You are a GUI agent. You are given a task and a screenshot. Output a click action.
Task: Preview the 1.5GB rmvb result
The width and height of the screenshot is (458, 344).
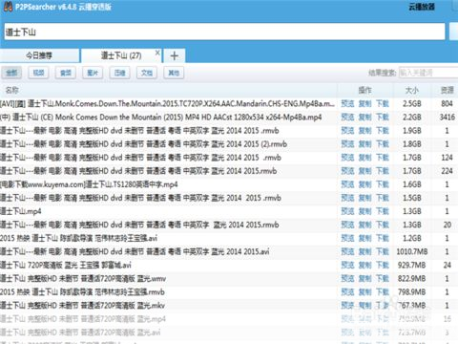(347, 198)
